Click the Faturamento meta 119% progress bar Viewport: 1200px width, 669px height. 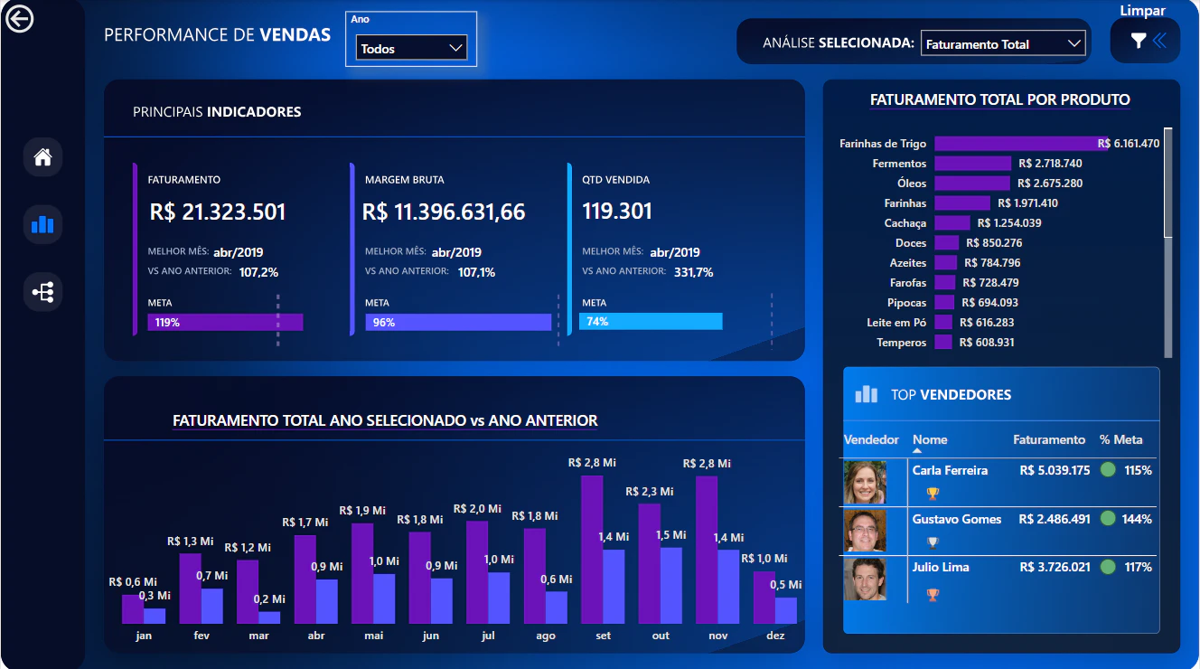pyautogui.click(x=226, y=322)
